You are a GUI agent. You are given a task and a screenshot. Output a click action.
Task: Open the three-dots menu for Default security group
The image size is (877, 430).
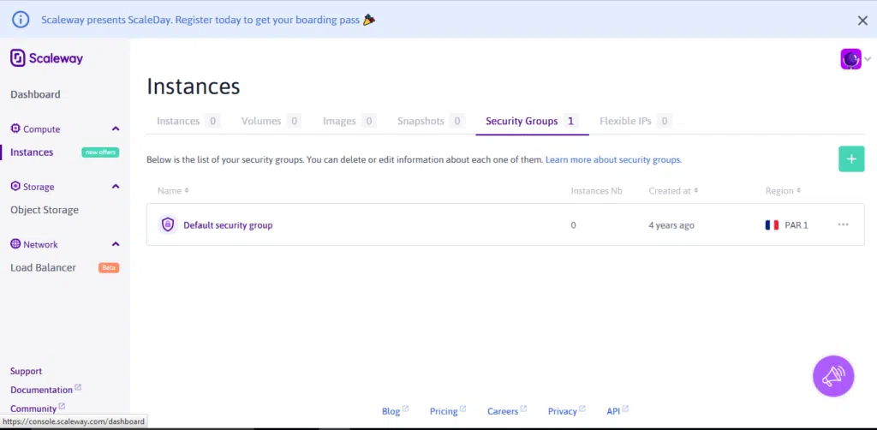843,225
